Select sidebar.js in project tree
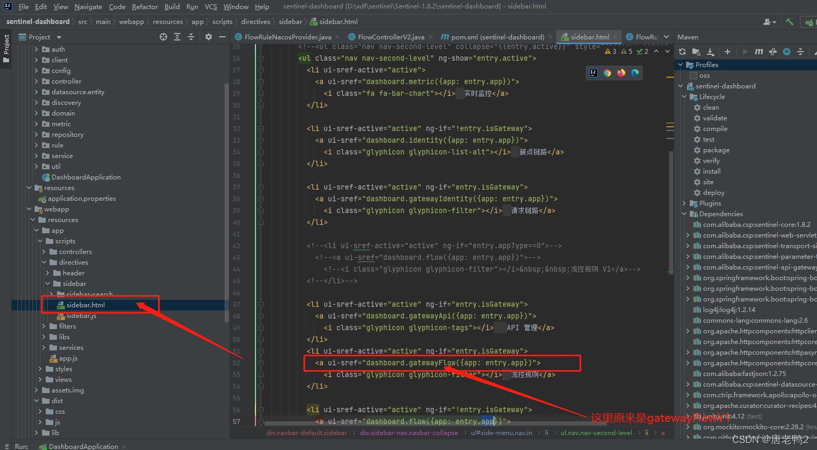 (x=81, y=316)
